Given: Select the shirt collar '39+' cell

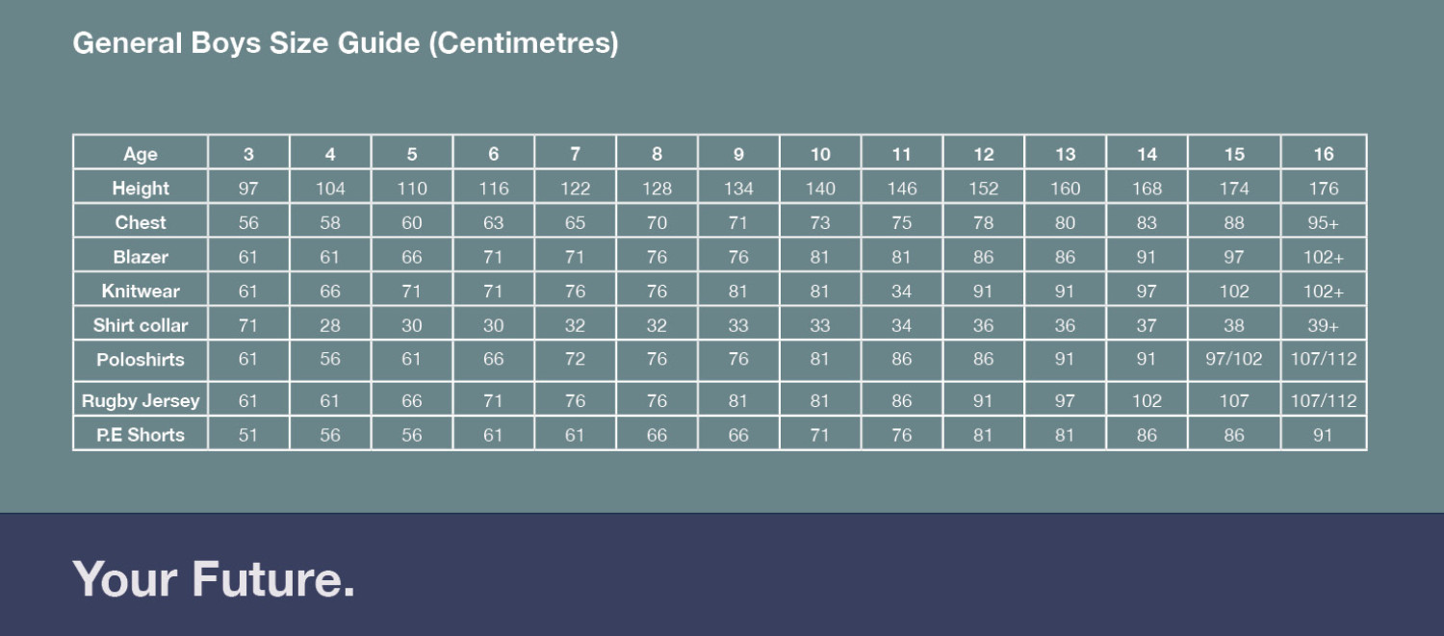Looking at the screenshot, I should (x=1324, y=324).
